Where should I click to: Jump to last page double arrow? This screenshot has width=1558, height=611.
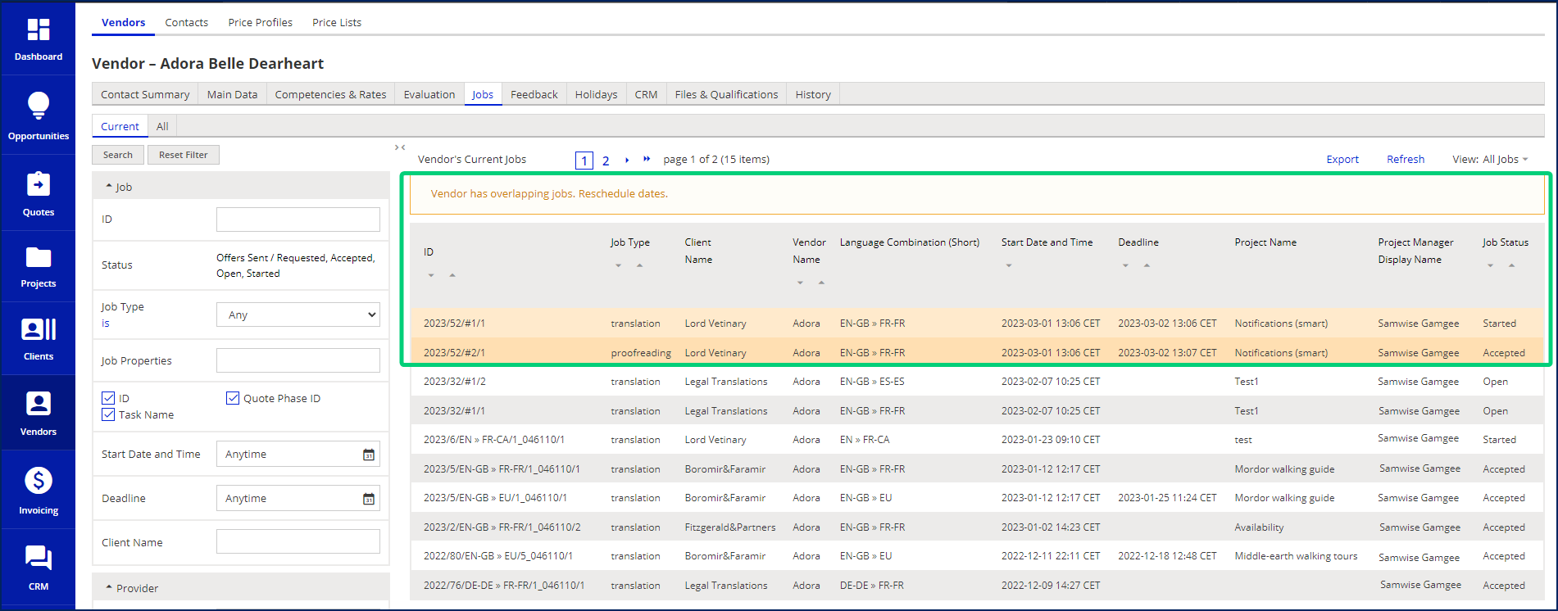pyautogui.click(x=647, y=159)
